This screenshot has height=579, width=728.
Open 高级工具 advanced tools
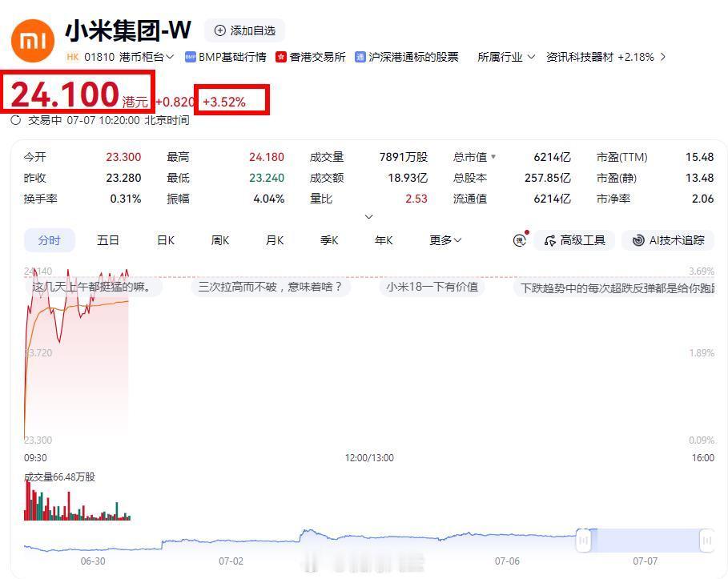[x=575, y=240]
